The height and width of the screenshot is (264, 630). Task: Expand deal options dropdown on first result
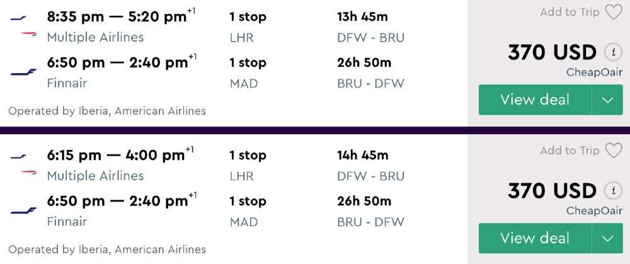click(607, 100)
